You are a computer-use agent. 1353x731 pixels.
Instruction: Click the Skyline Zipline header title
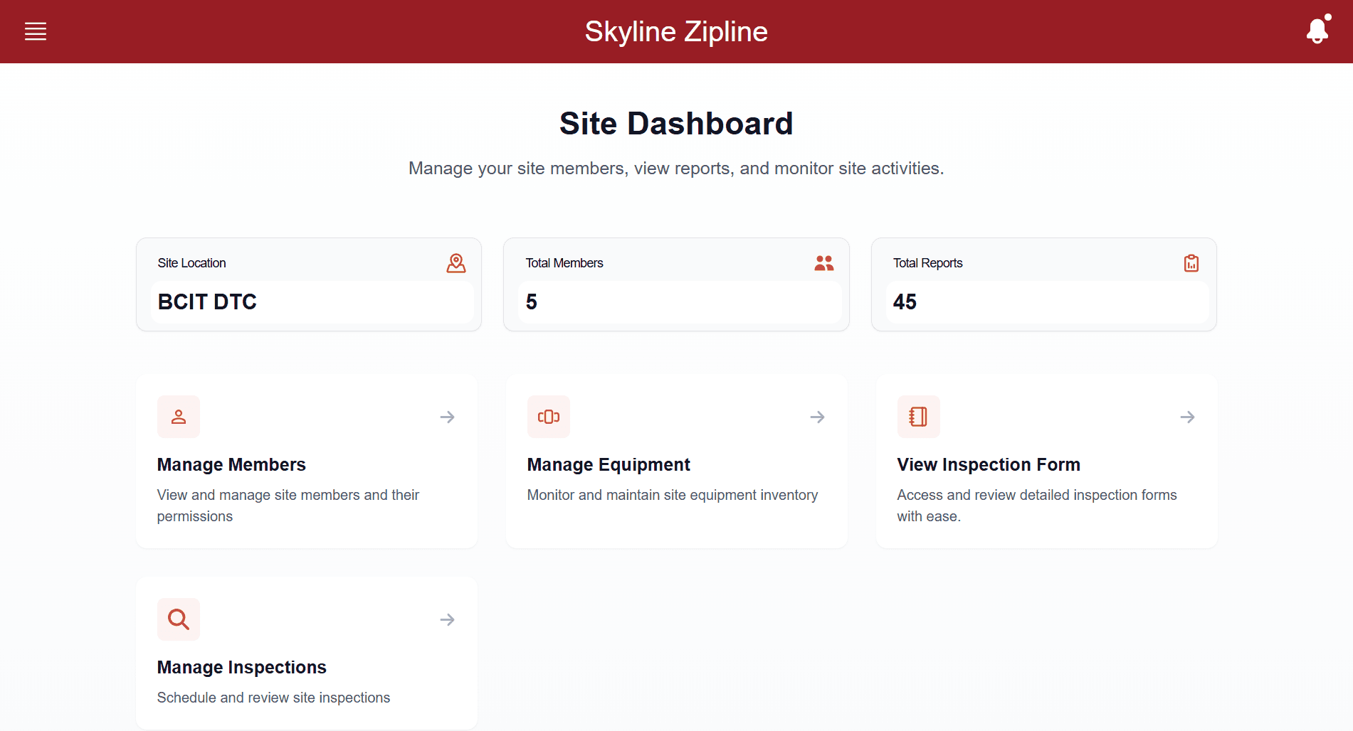pyautogui.click(x=676, y=31)
